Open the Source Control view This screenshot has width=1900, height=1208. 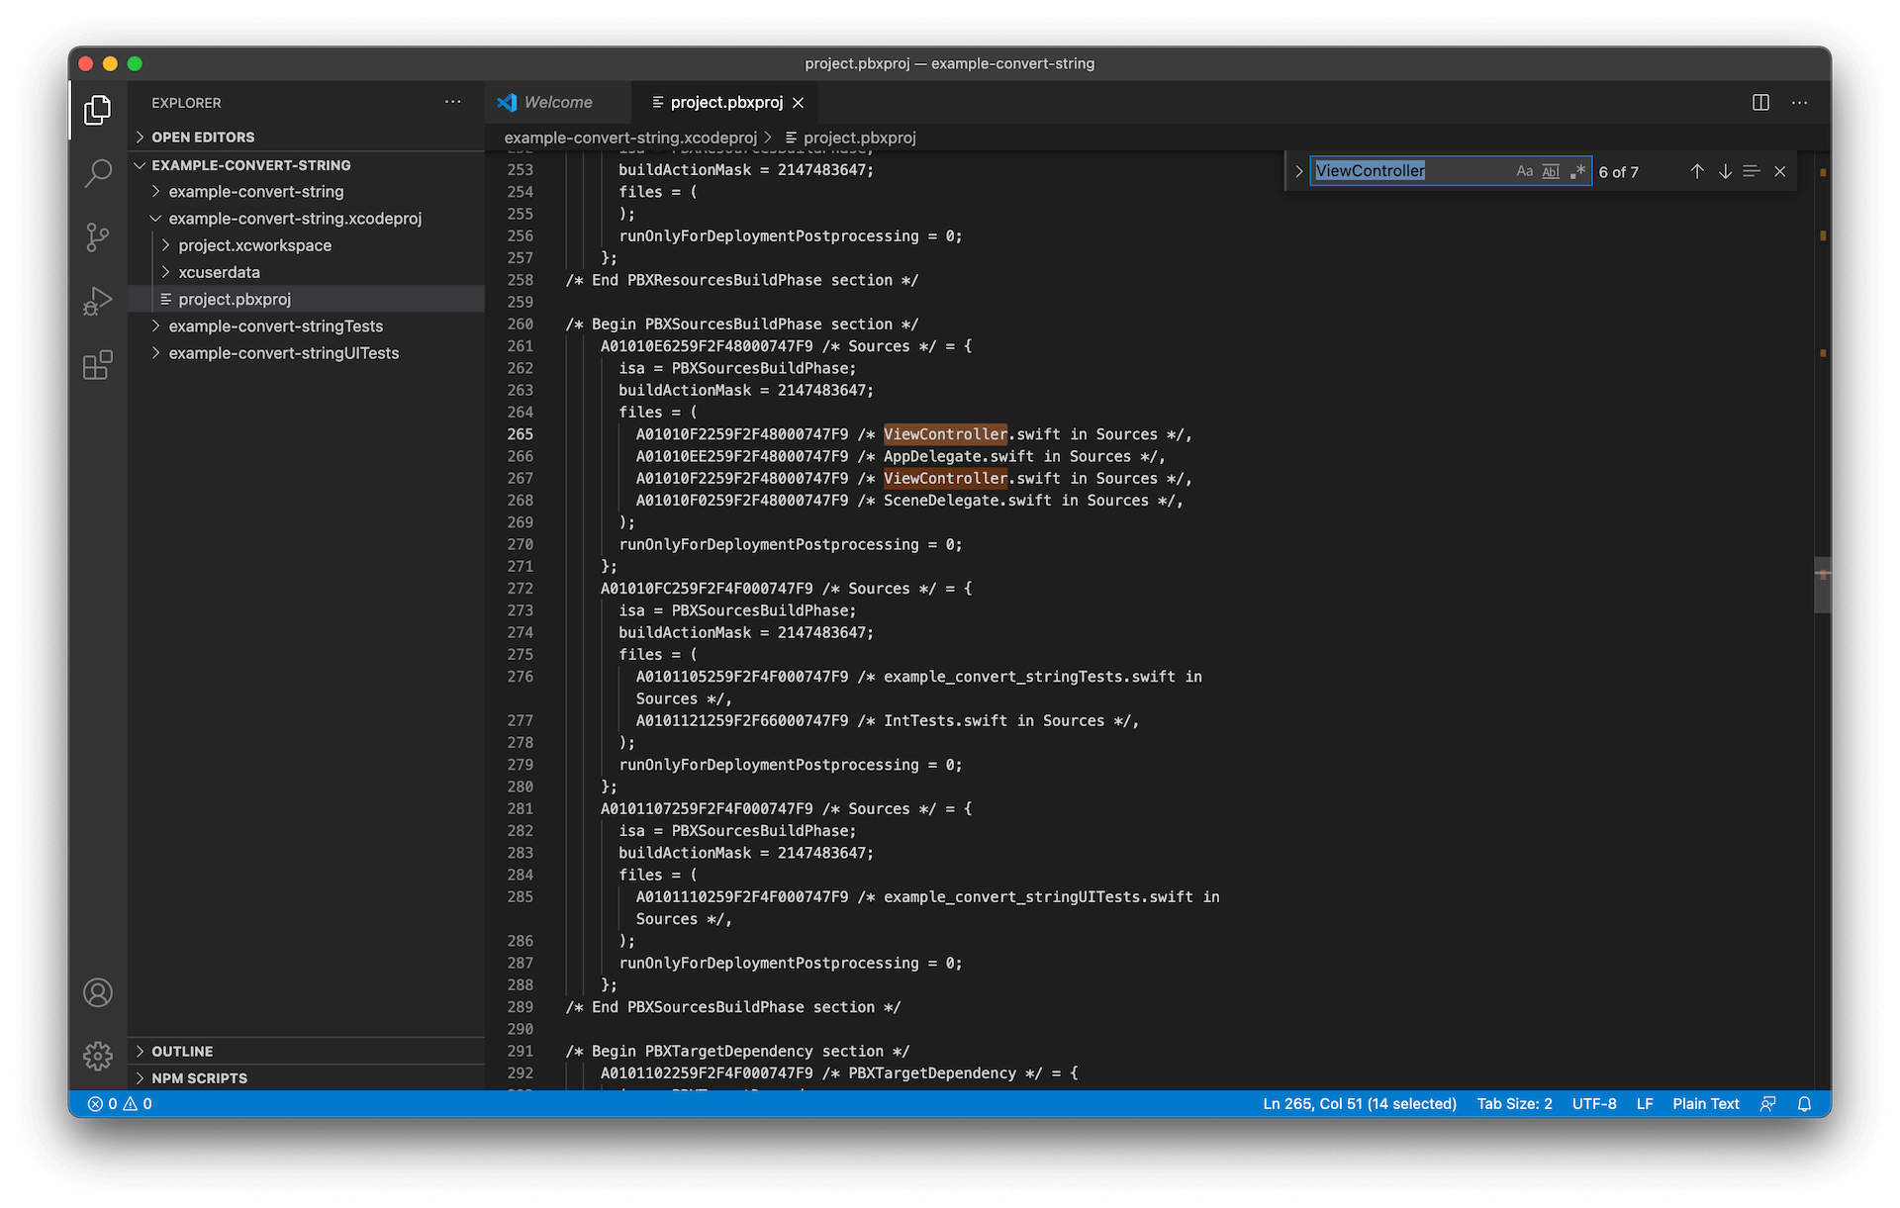point(97,237)
